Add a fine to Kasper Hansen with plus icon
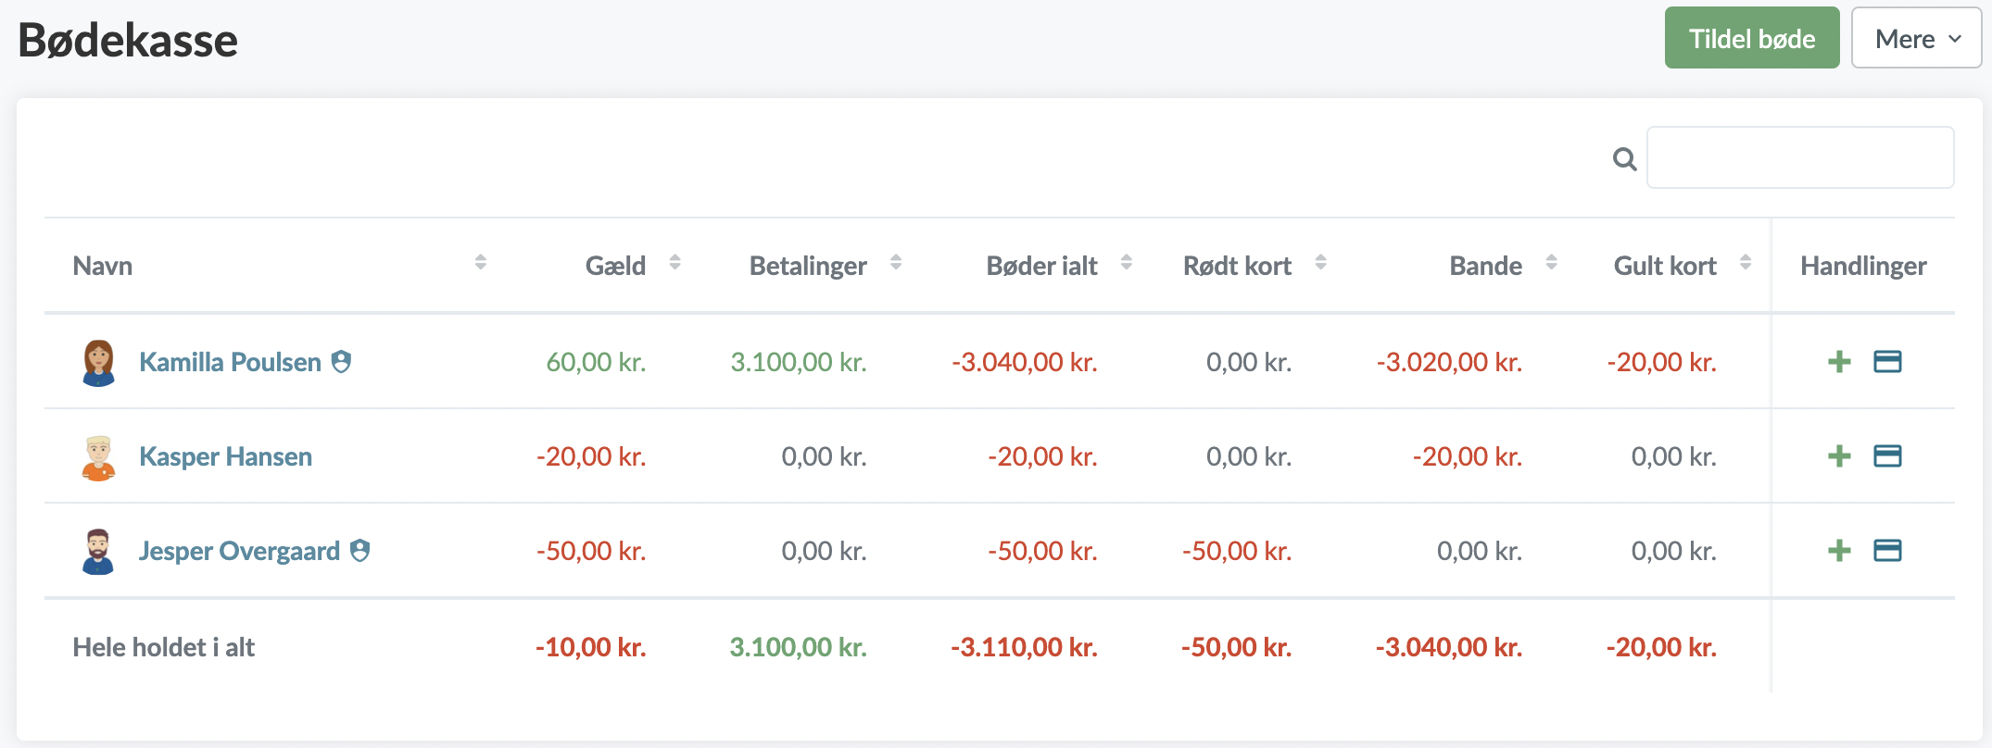The height and width of the screenshot is (748, 1992). pos(1839,456)
